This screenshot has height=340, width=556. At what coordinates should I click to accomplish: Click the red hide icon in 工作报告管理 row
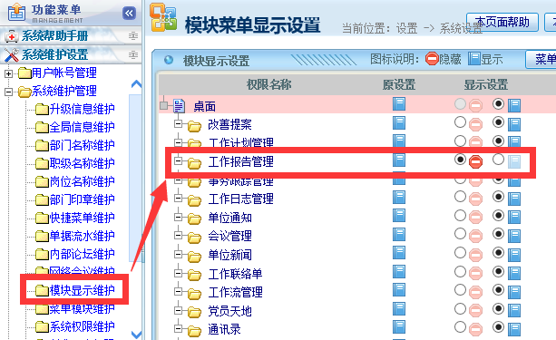pos(475,161)
